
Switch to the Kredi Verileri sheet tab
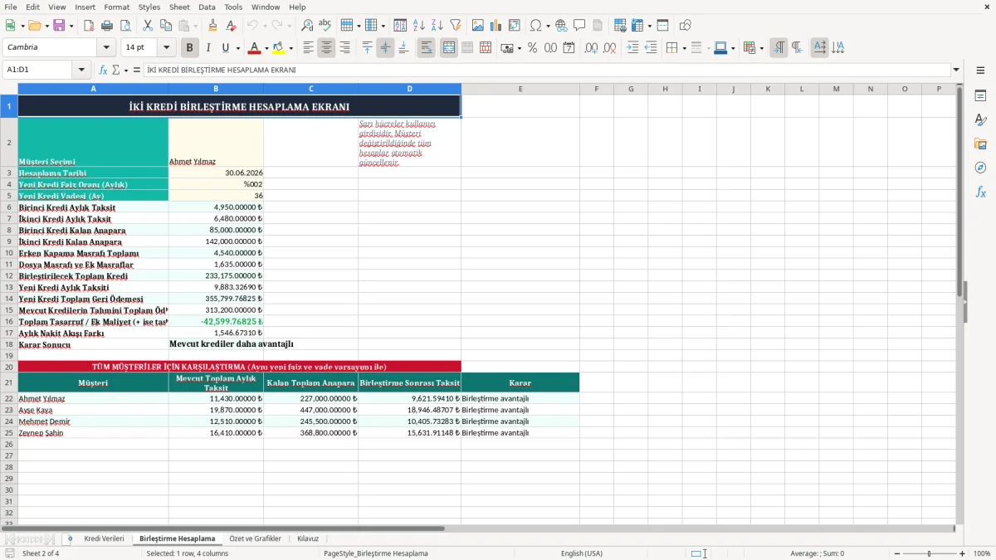pos(104,538)
